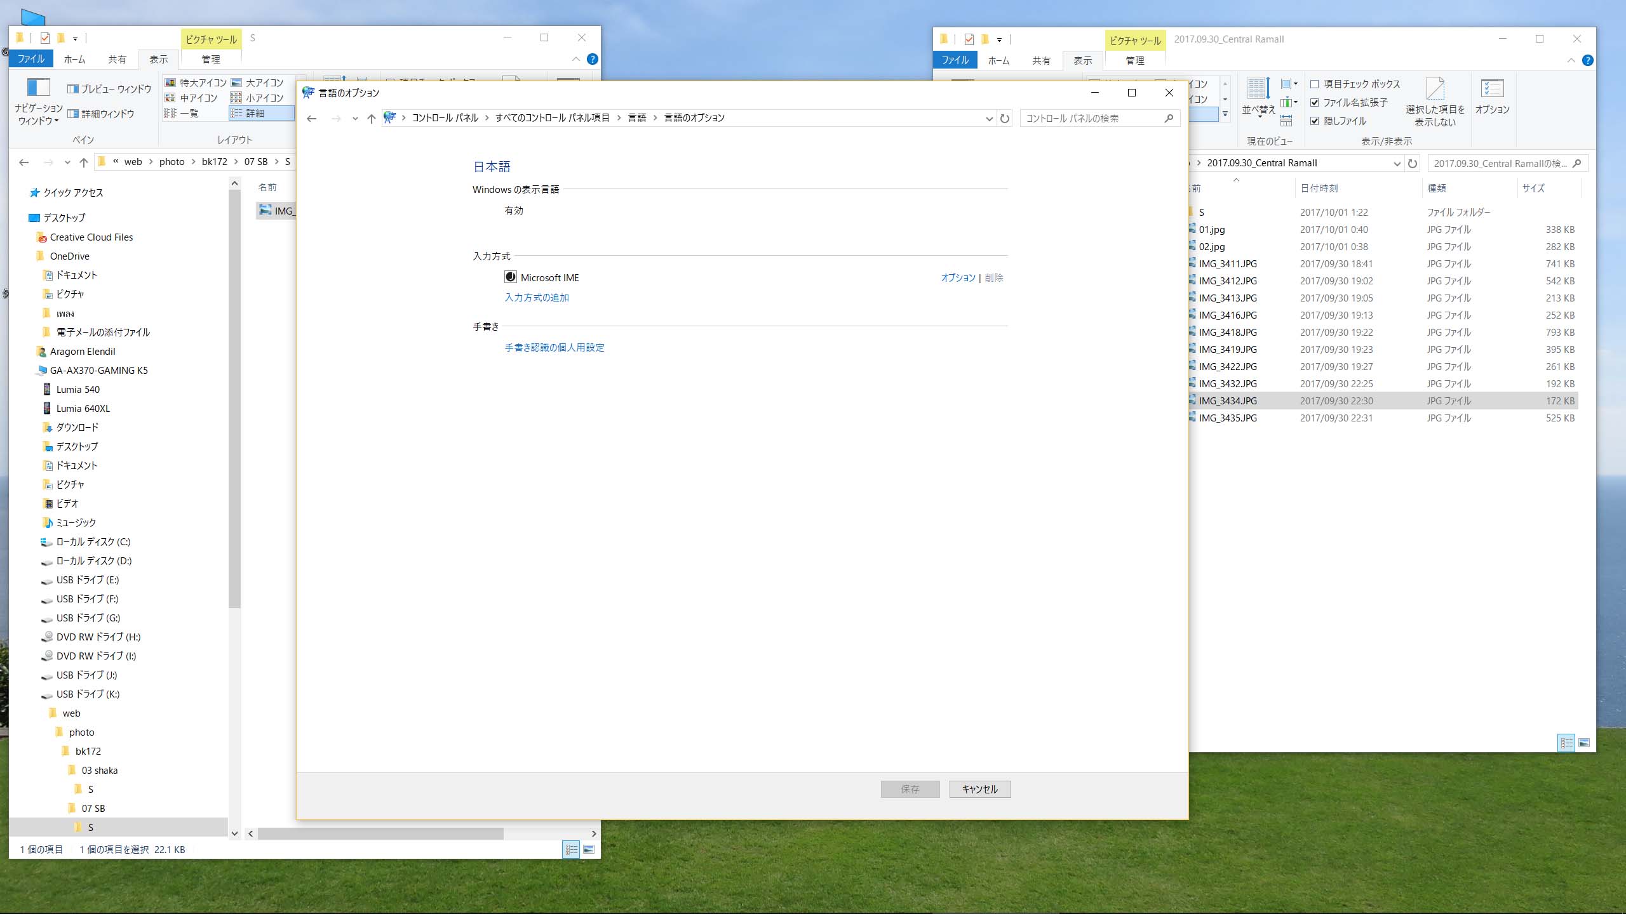This screenshot has height=914, width=1626.
Task: Click Control Panel breadcrumb in address bar
Action: [445, 118]
